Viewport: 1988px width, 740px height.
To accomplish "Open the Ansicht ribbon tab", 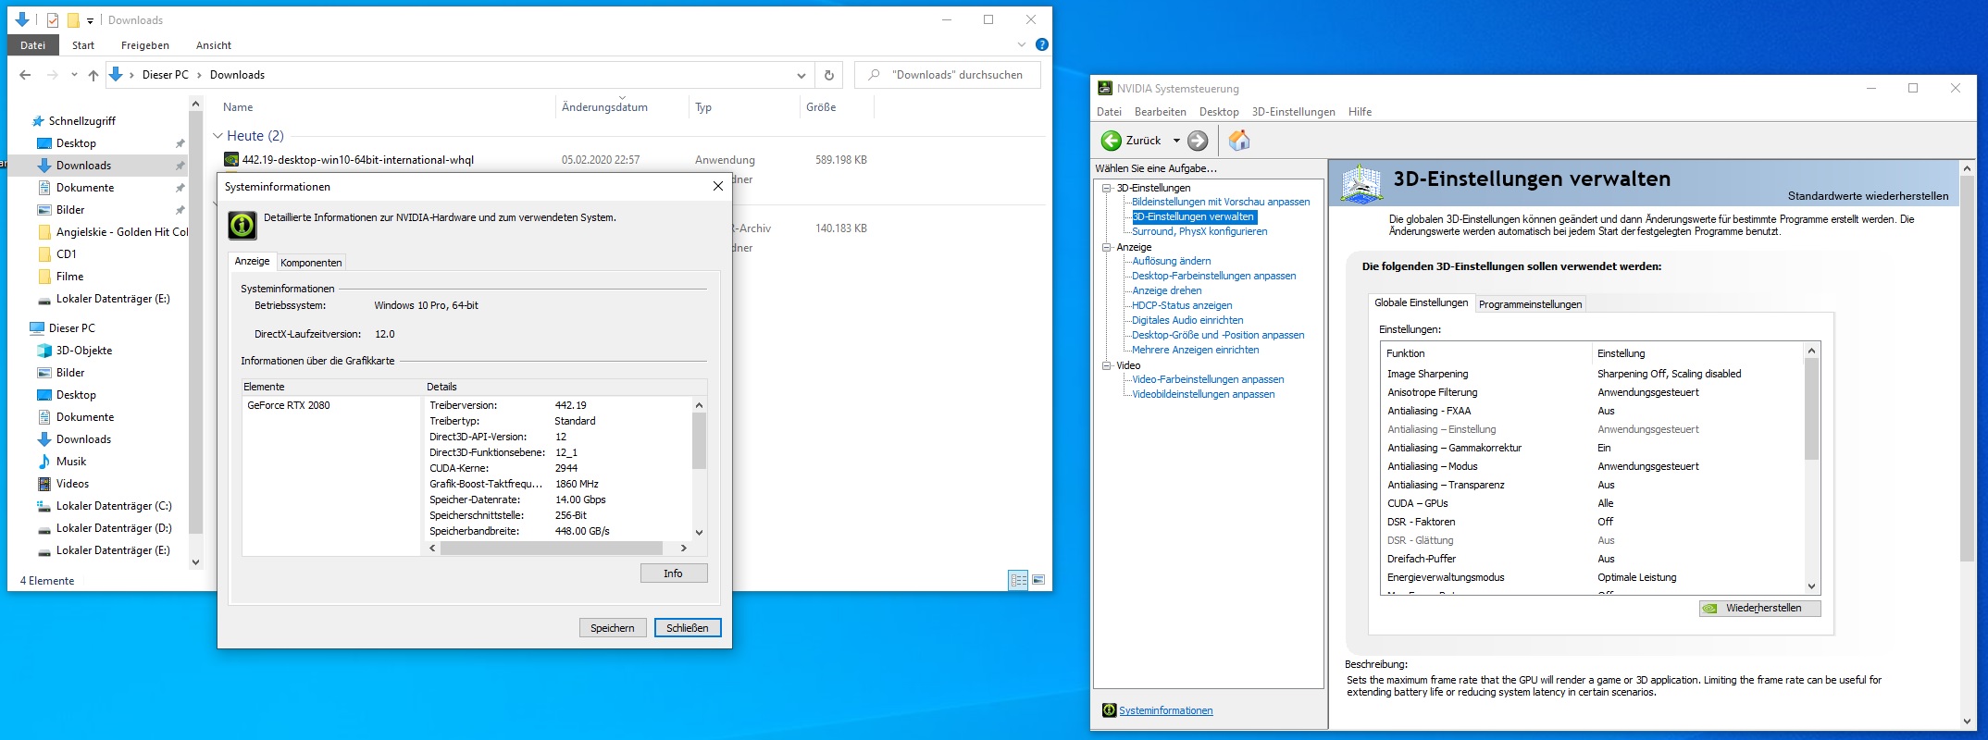I will coord(214,45).
